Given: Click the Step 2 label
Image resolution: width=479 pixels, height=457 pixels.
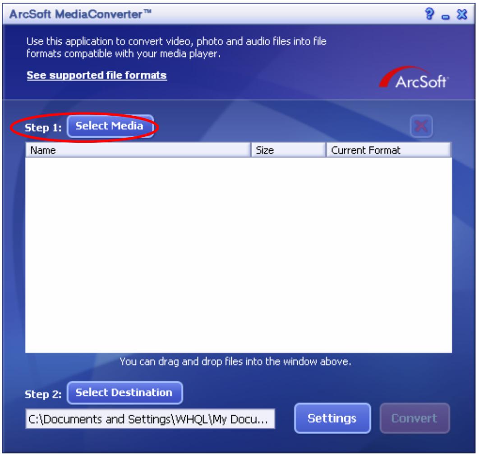Looking at the screenshot, I should [x=43, y=394].
